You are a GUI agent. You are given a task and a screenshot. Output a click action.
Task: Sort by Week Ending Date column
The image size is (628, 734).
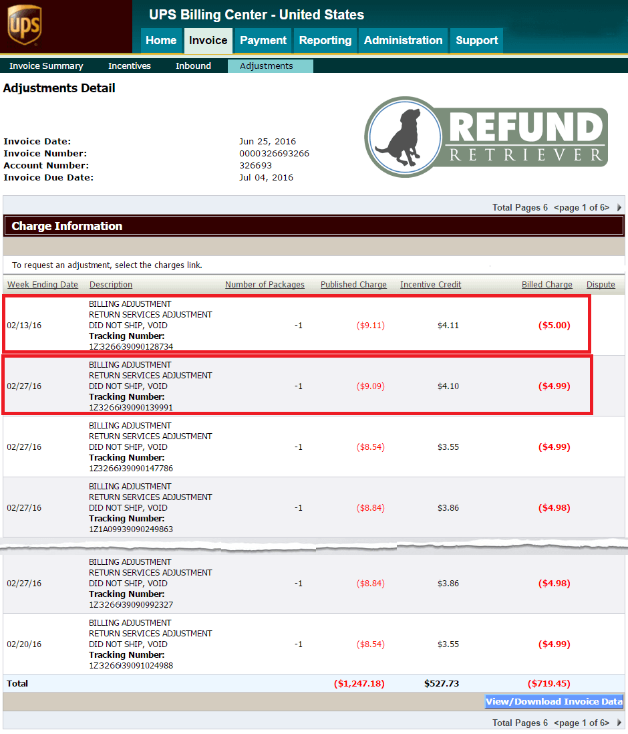[43, 285]
